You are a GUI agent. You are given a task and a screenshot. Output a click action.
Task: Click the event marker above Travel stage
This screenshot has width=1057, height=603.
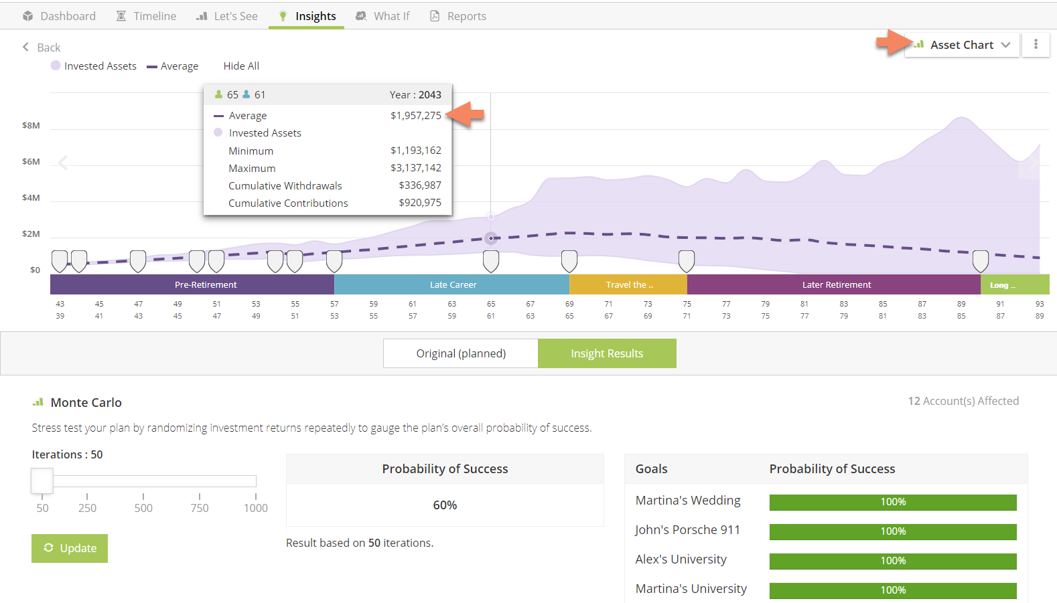[x=569, y=260]
